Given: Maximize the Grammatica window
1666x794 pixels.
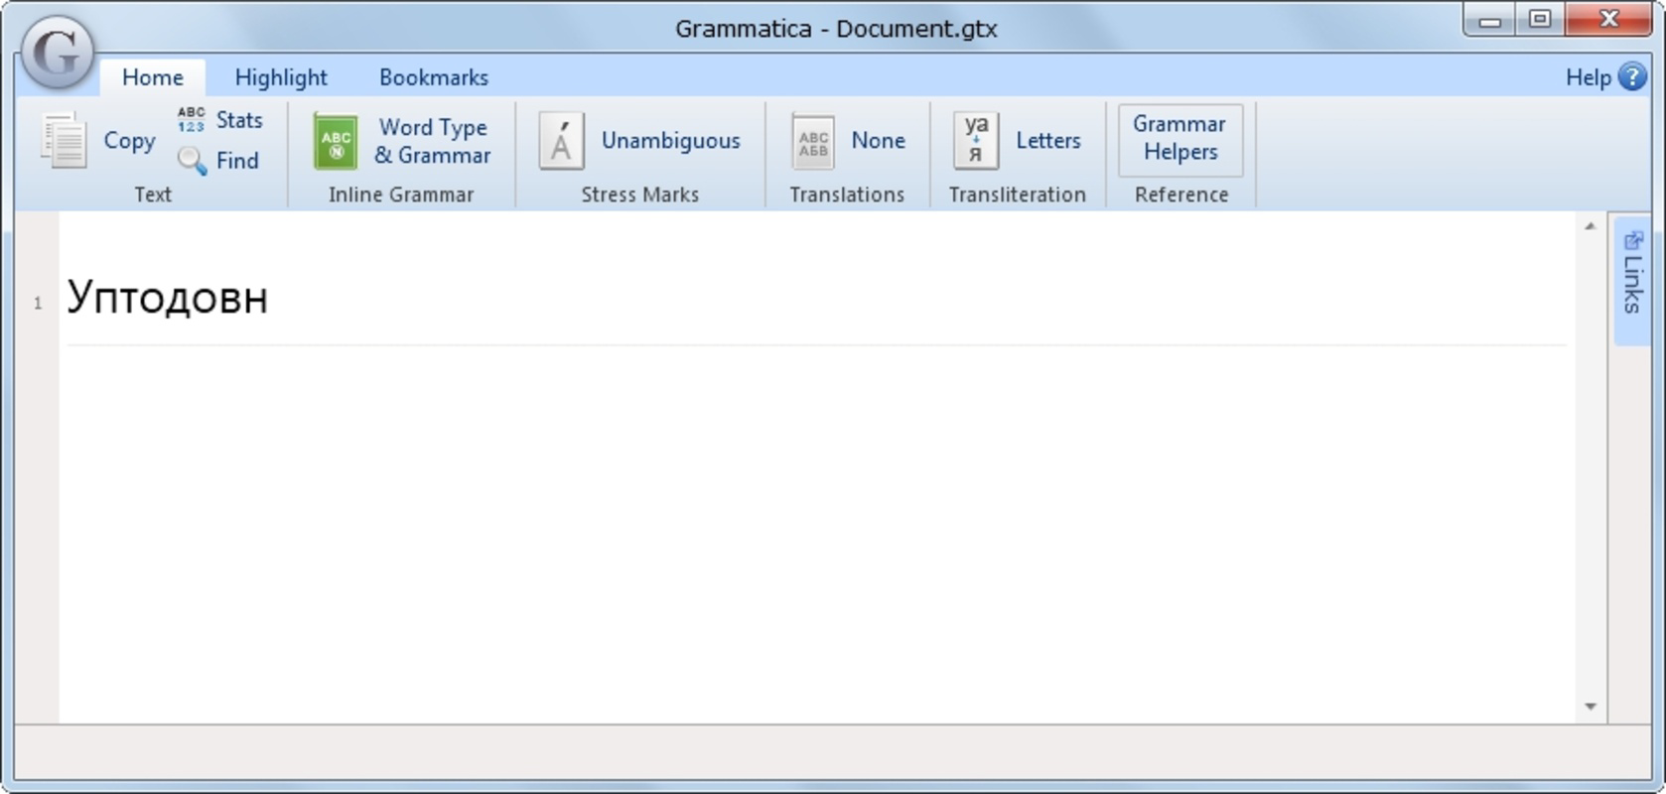Looking at the screenshot, I should 1540,20.
